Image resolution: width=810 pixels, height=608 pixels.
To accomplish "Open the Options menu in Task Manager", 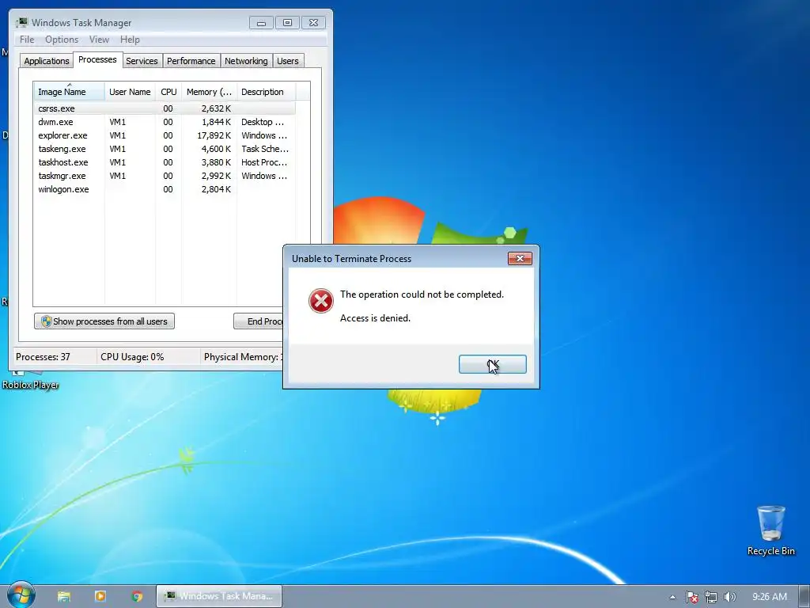I will coord(62,40).
